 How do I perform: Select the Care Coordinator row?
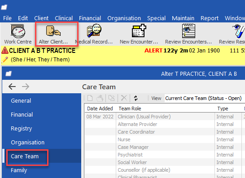(165, 132)
